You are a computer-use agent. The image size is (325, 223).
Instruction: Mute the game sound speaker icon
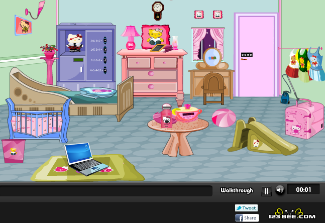pos(280,190)
